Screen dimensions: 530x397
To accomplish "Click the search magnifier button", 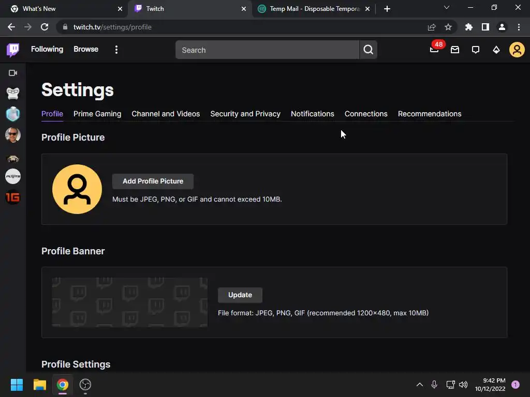I will click(x=369, y=50).
